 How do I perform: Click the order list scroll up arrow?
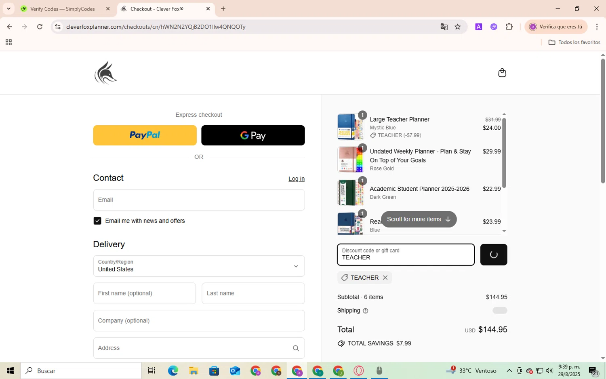[504, 114]
